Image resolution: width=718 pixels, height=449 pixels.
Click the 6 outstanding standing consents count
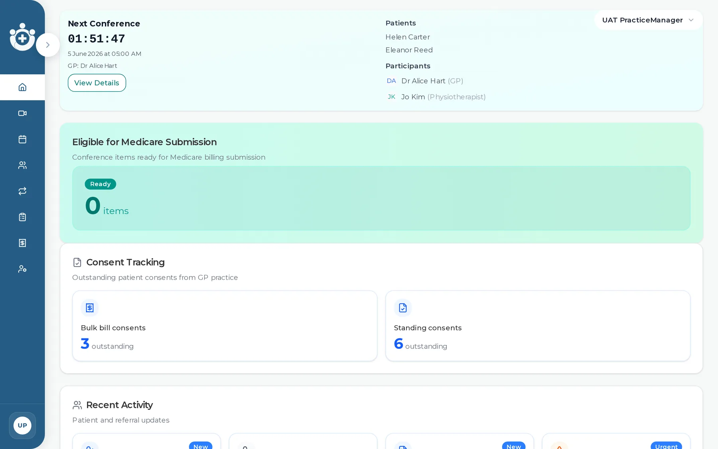[x=421, y=344]
